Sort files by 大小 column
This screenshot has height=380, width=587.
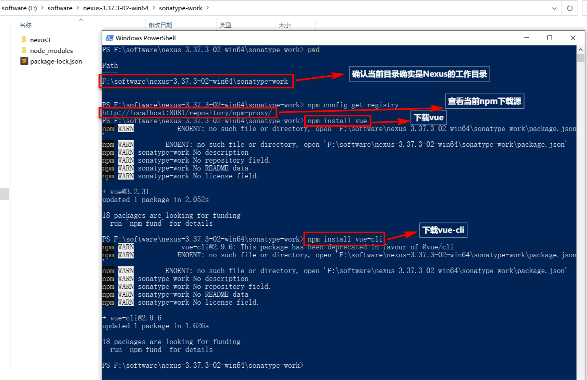[285, 25]
